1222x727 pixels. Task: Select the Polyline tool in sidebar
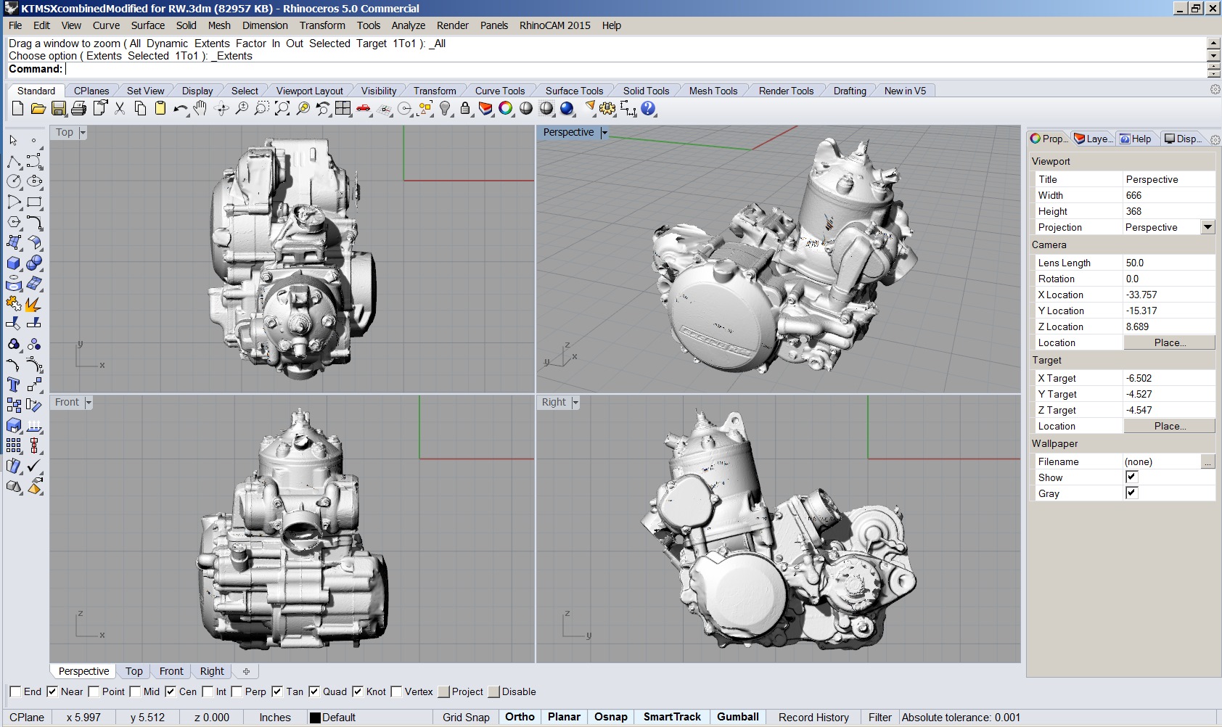click(x=14, y=161)
